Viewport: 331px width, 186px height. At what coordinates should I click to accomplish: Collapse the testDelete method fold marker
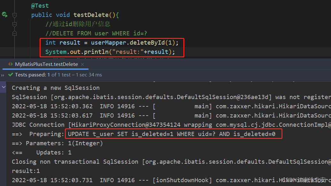[15, 15]
